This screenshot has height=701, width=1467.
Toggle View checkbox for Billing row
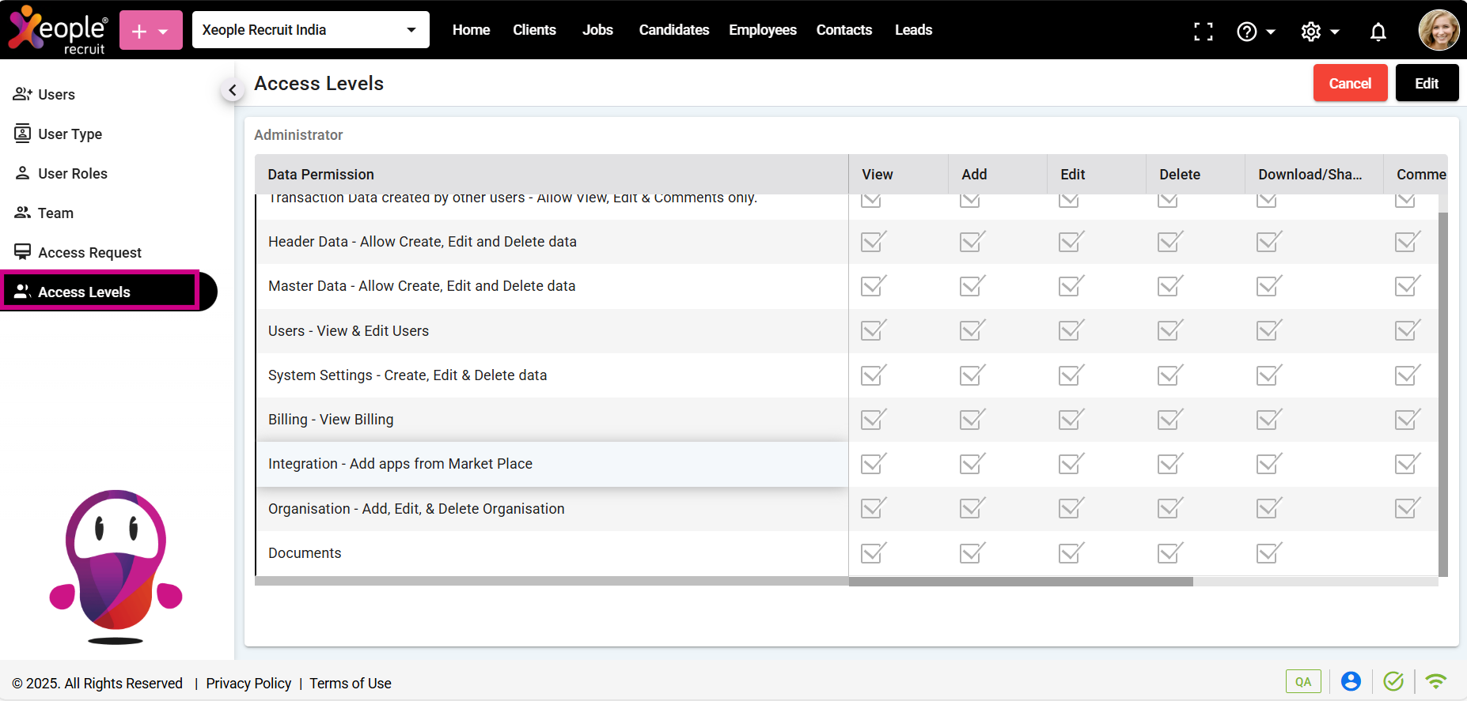pos(873,420)
